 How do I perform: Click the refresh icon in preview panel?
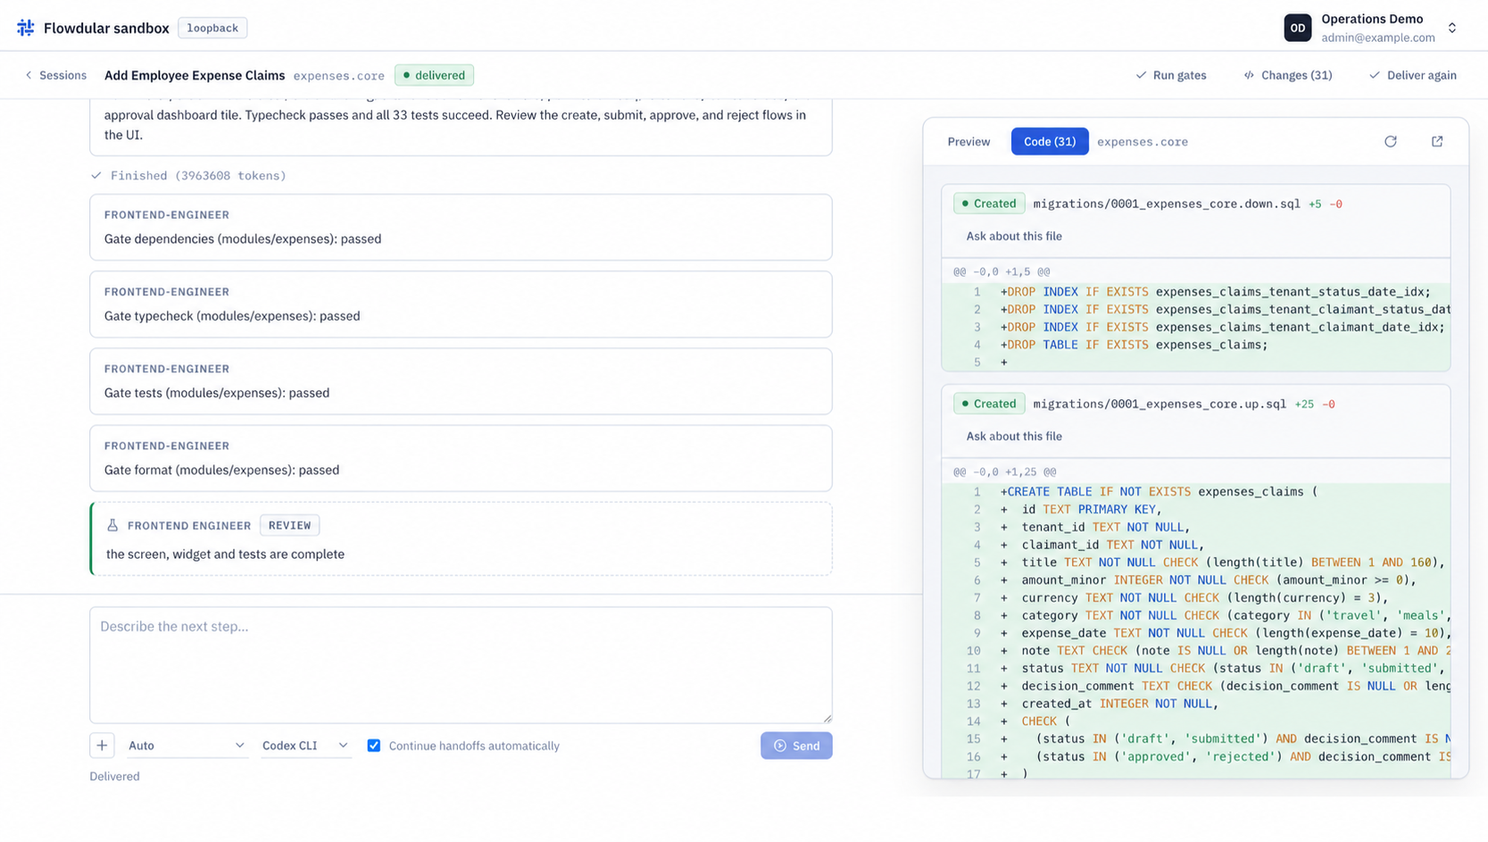[1391, 141]
